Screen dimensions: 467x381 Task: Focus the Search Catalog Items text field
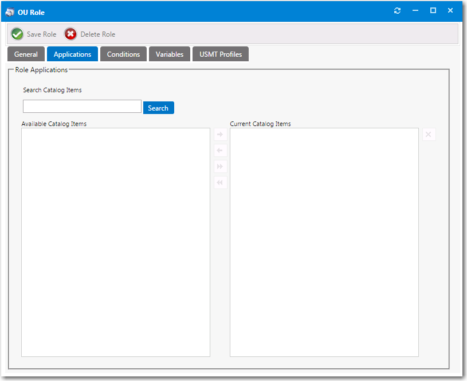tap(82, 107)
